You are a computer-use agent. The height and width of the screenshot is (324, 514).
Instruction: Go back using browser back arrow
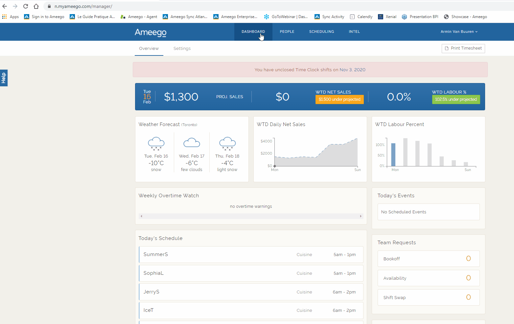point(5,6)
